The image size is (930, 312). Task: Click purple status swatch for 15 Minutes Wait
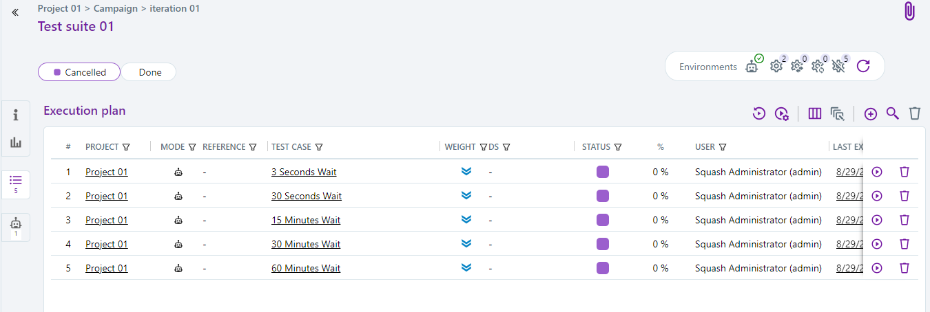603,220
